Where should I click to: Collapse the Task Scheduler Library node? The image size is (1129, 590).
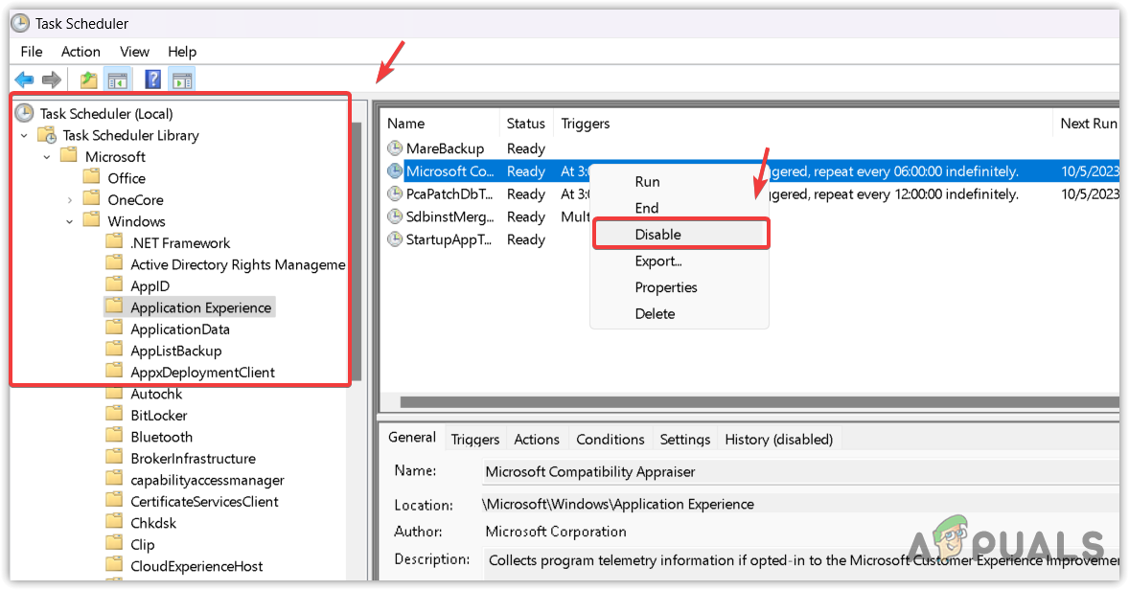24,135
